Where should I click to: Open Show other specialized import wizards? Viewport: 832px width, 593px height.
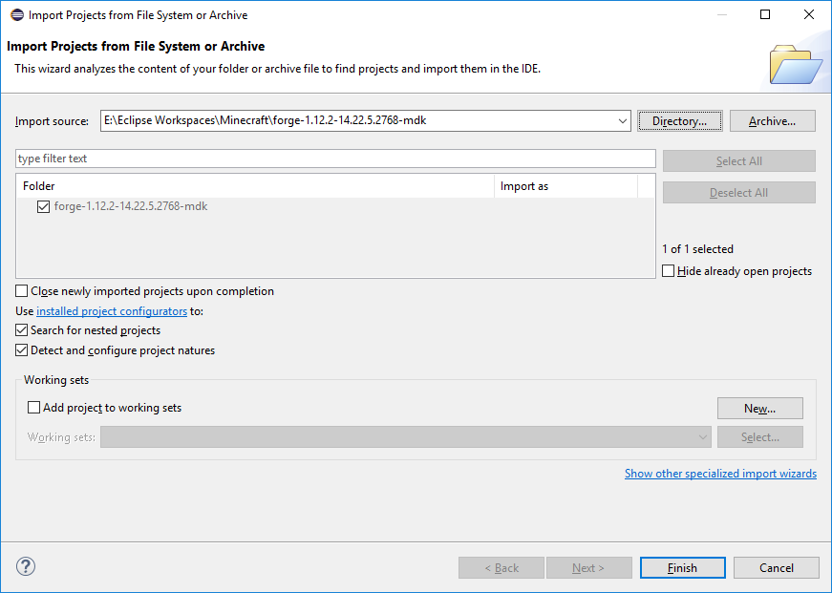coord(720,474)
